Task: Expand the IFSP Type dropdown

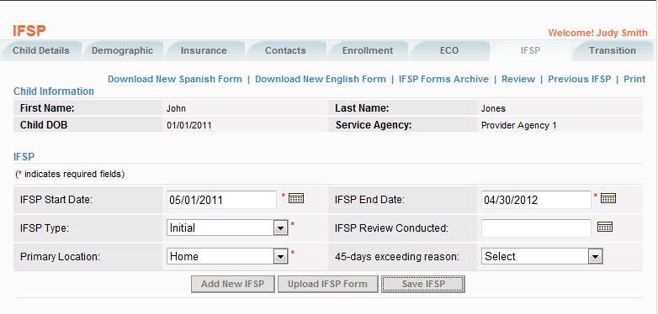Action: coord(280,228)
